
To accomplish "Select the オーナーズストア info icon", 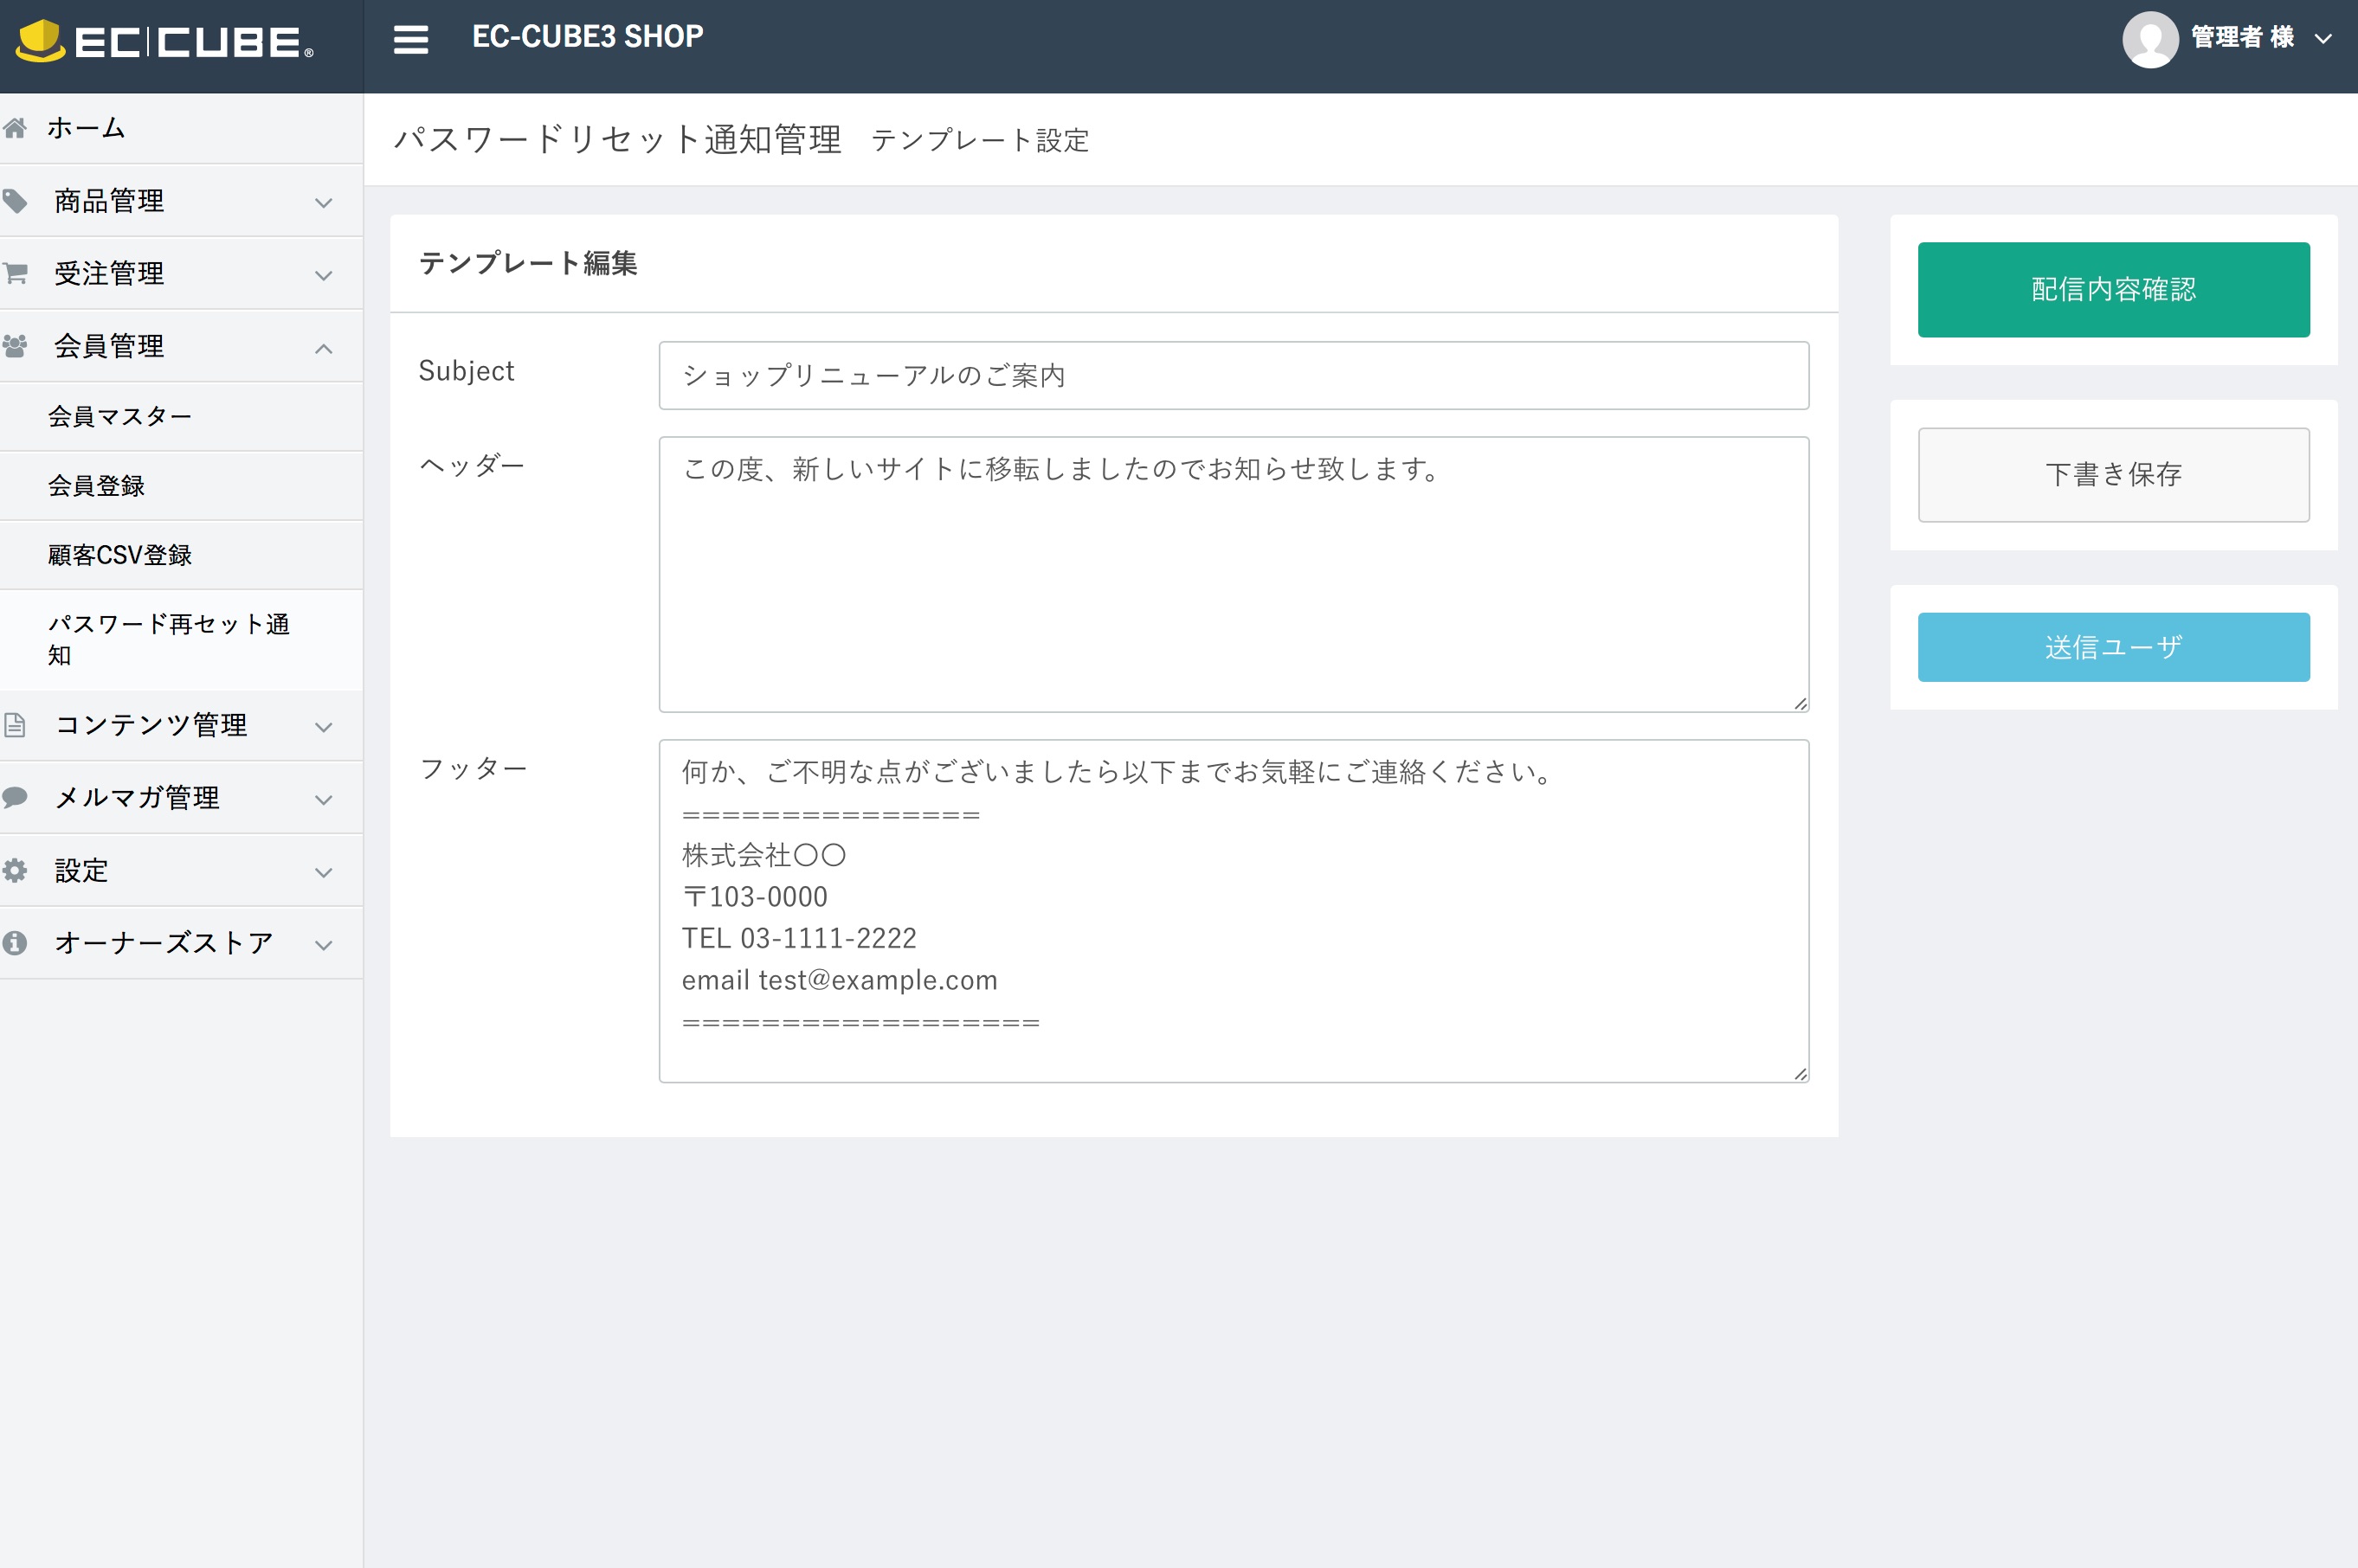I will [17, 941].
